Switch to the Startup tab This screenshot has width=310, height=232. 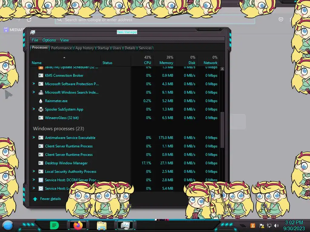click(103, 48)
